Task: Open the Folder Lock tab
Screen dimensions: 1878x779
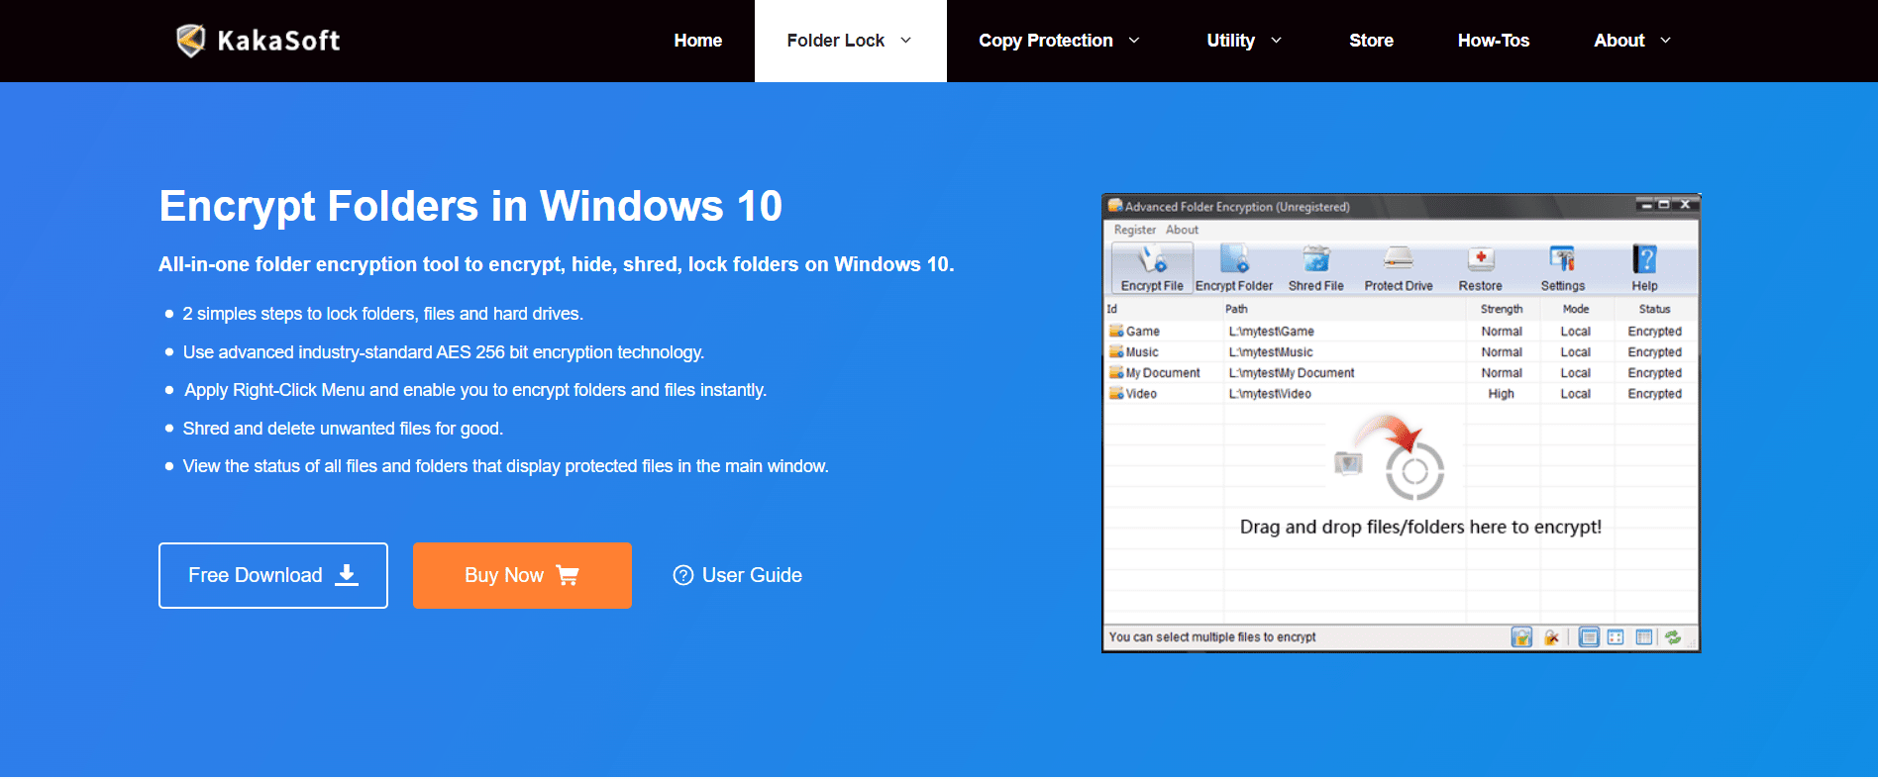Action: tap(850, 41)
